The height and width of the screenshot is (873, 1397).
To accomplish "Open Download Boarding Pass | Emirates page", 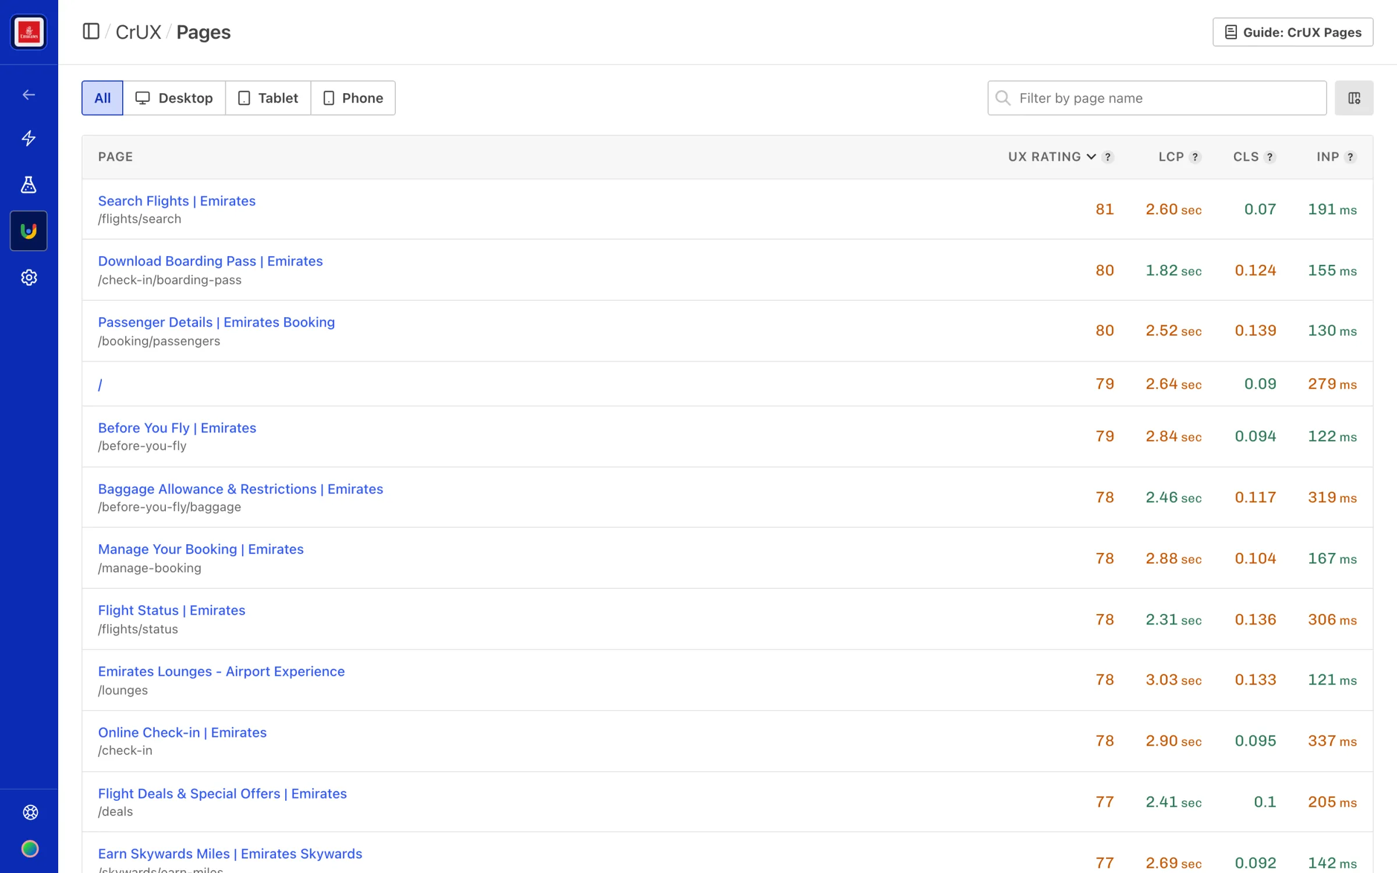I will [x=210, y=261].
